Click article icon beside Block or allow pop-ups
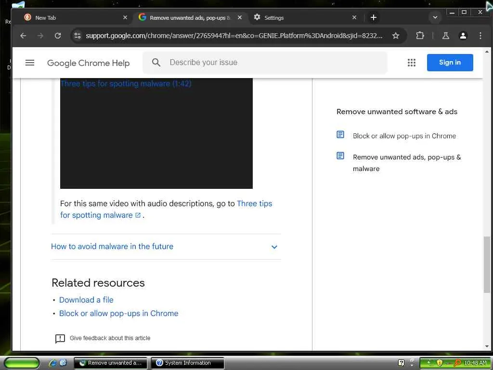The image size is (493, 370). [x=340, y=135]
